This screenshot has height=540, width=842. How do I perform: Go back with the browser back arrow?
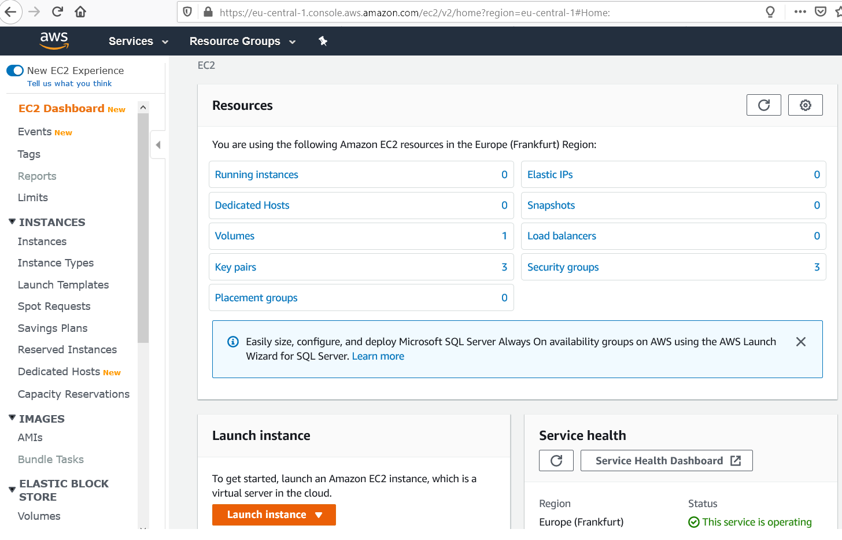[10, 12]
